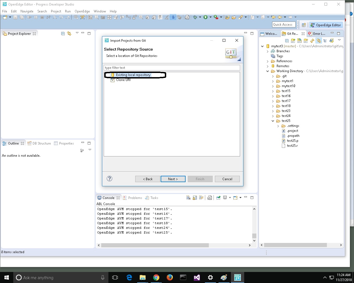Collapse the Working Directory node
This screenshot has height=283, width=354.
268,71
